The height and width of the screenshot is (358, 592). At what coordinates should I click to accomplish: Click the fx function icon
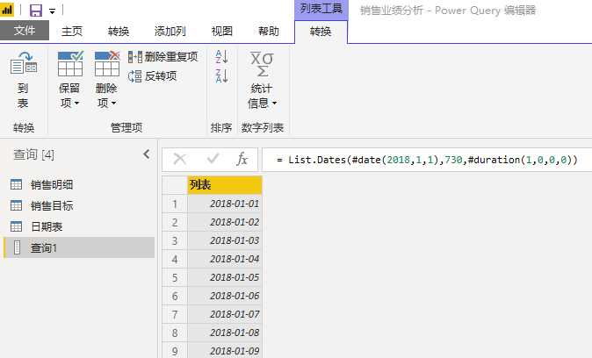click(x=242, y=159)
